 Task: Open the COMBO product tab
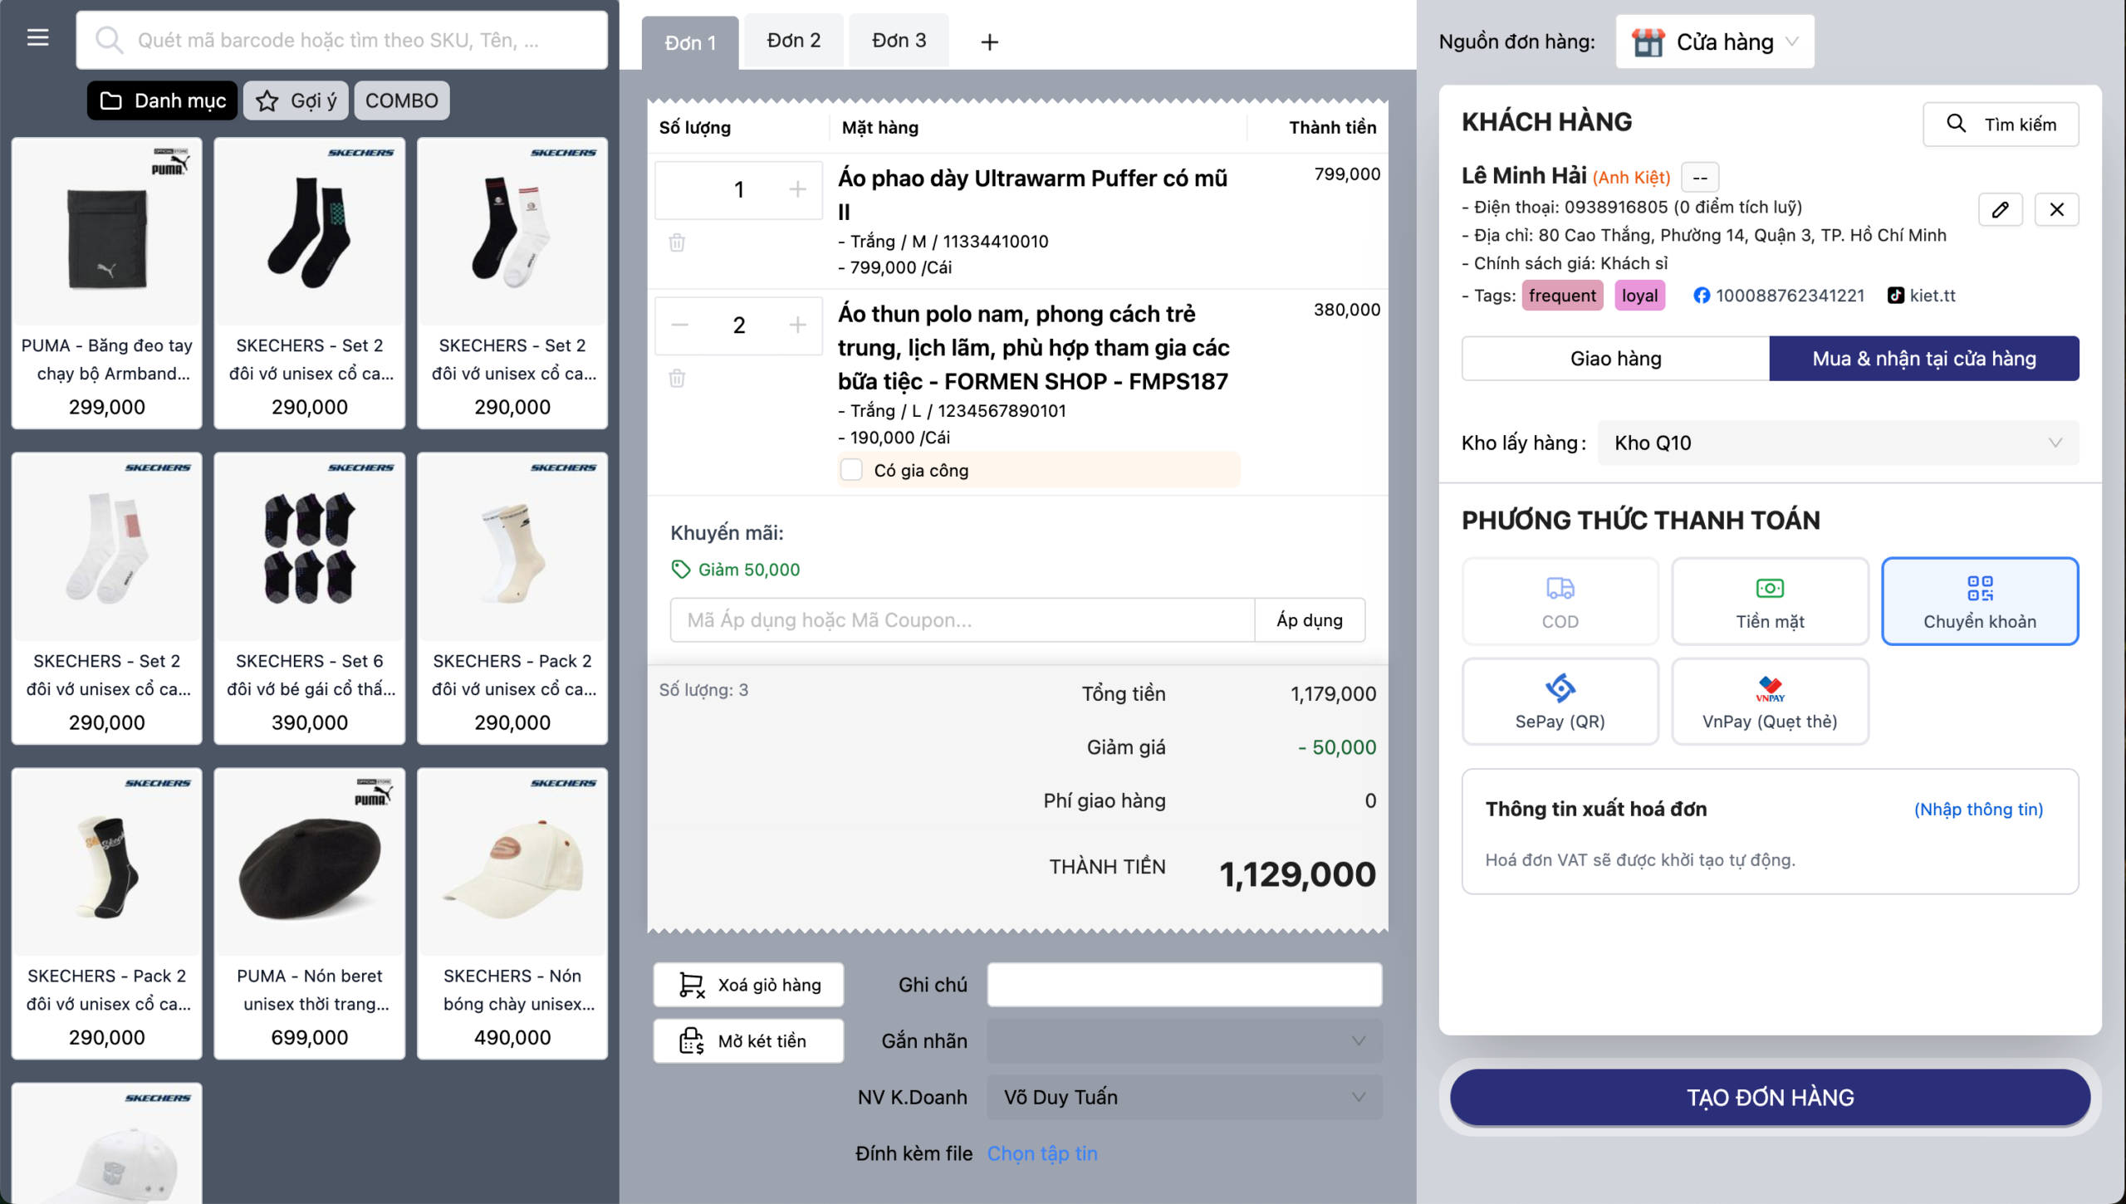coord(401,100)
